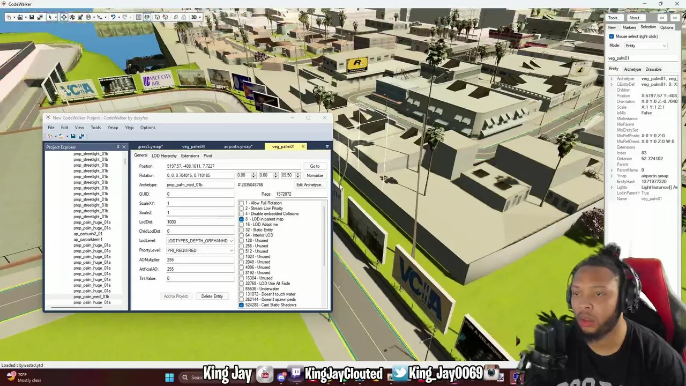This screenshot has height=386, width=686.
Task: Click New icon in project window toolbar
Action: pos(49,136)
